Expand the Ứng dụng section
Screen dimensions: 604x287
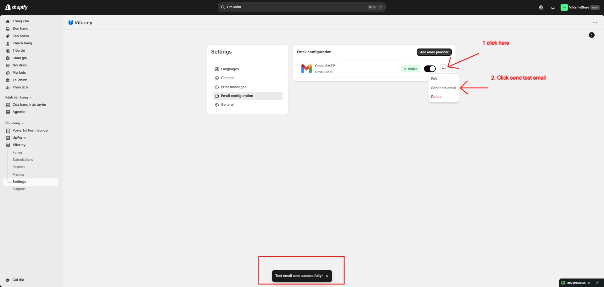coord(14,123)
